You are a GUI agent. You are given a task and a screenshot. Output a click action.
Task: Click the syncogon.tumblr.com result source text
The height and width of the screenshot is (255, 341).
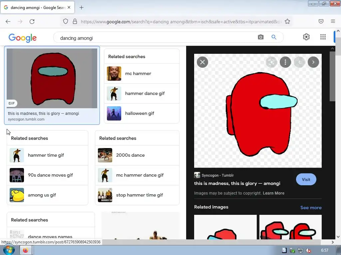(x=26, y=119)
